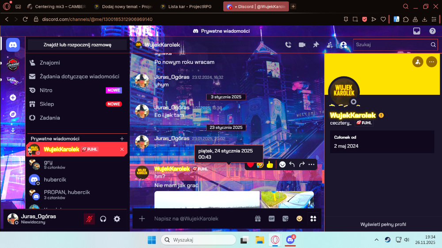Open Windows Start menu
Viewport: 442px width, 248px height.
tap(152, 240)
